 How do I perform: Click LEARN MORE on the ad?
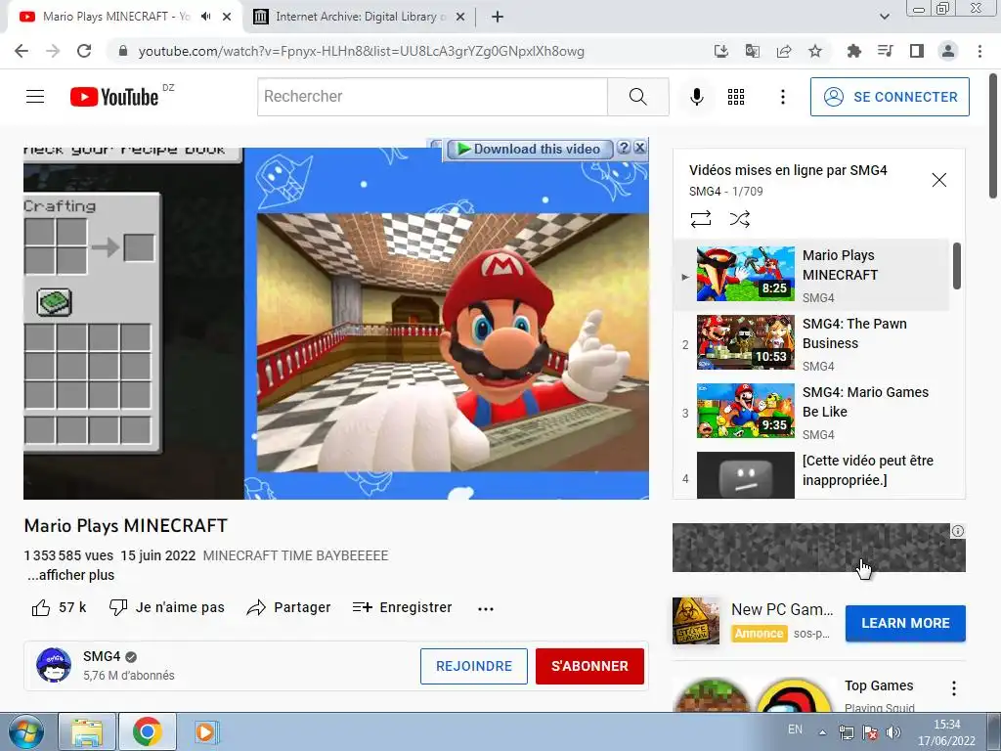[905, 623]
